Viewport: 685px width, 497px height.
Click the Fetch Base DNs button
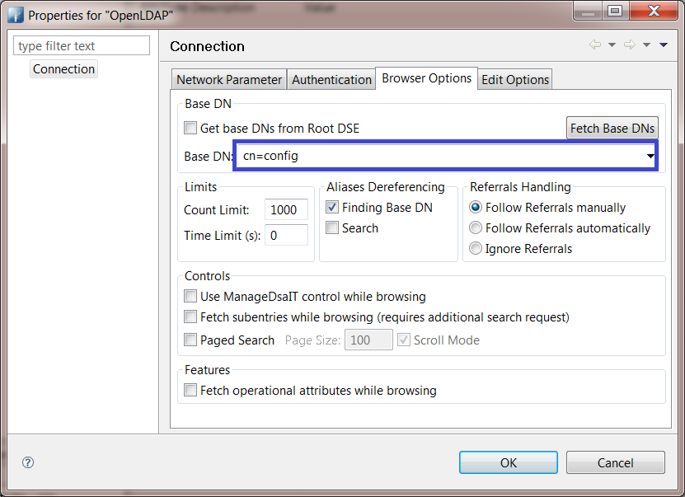coord(612,128)
